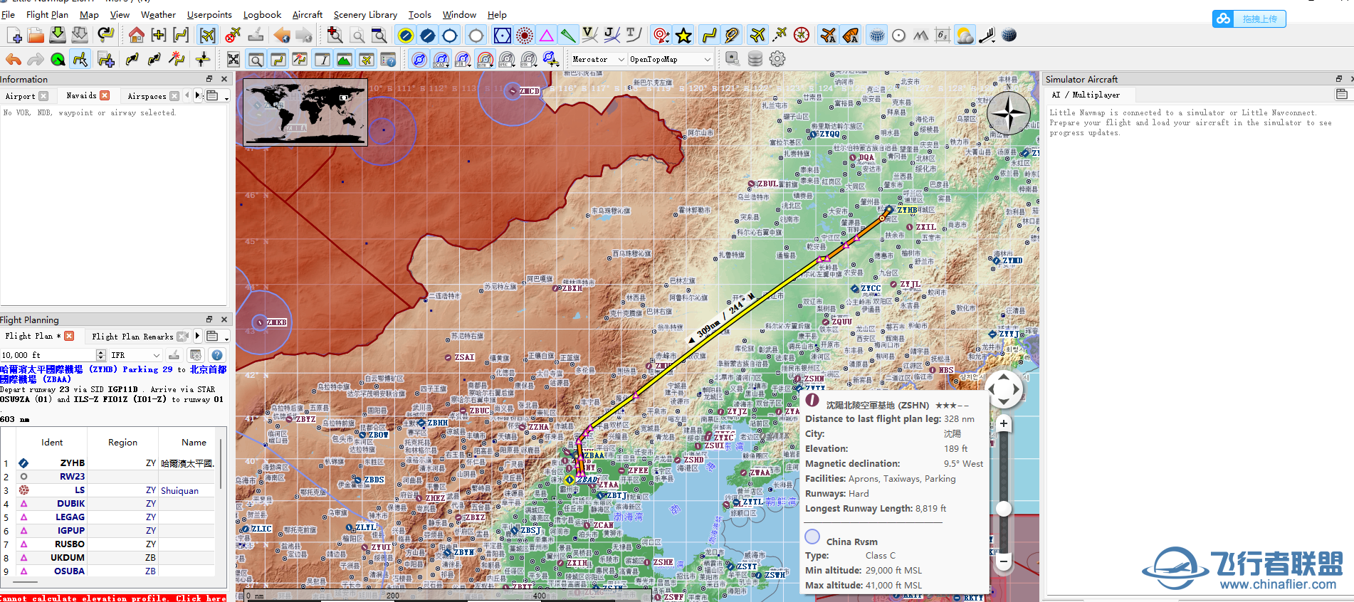1354x602 pixels.
Task: Open flight plan help question mark
Action: tap(217, 355)
